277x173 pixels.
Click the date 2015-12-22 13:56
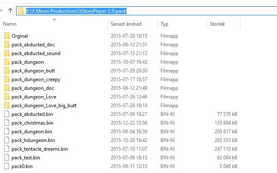129,123
